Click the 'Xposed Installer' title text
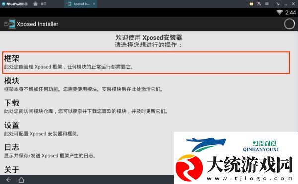Viewport: 298px width, 184px height. [x=37, y=24]
